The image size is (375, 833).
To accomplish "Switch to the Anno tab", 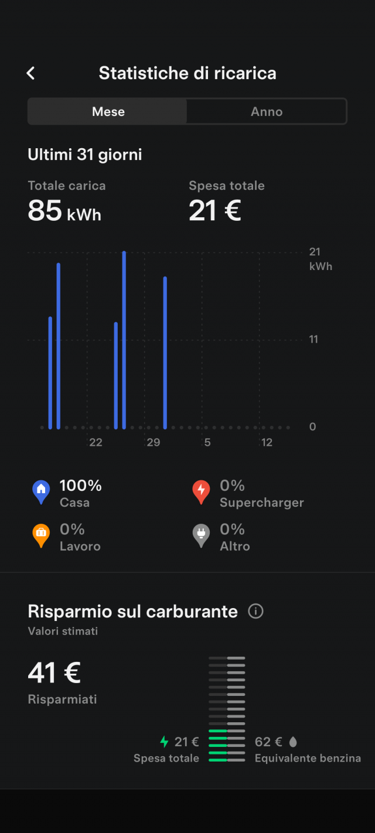I will point(267,111).
